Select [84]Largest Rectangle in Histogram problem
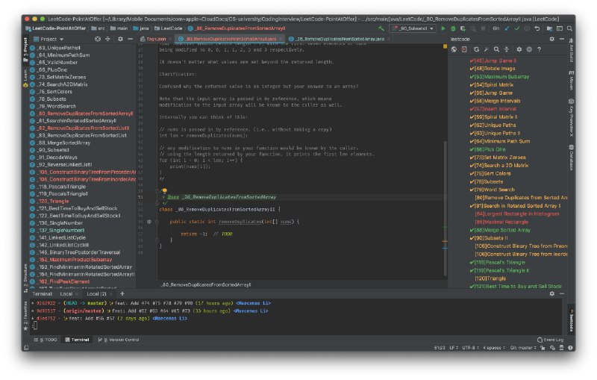 [515, 214]
